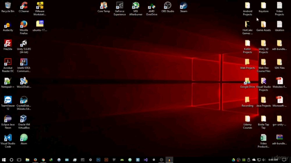Click the Audacity desktop icon
Image resolution: width=291 pixels, height=163 pixels.
tap(8, 26)
